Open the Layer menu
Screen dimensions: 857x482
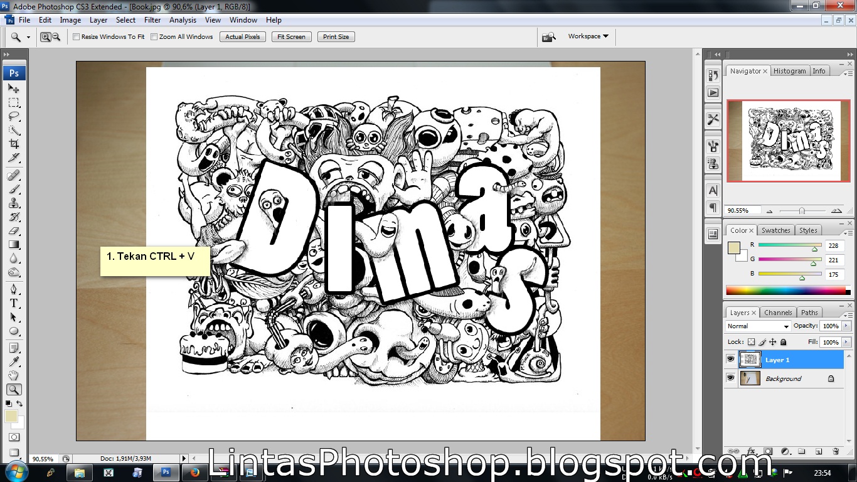[x=98, y=20]
